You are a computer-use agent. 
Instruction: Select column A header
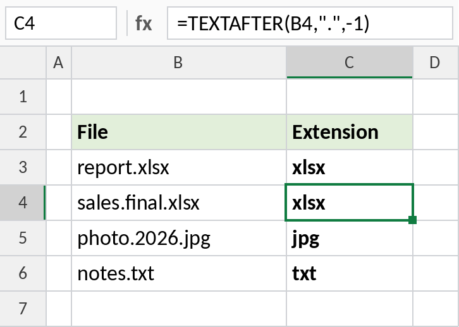59,62
